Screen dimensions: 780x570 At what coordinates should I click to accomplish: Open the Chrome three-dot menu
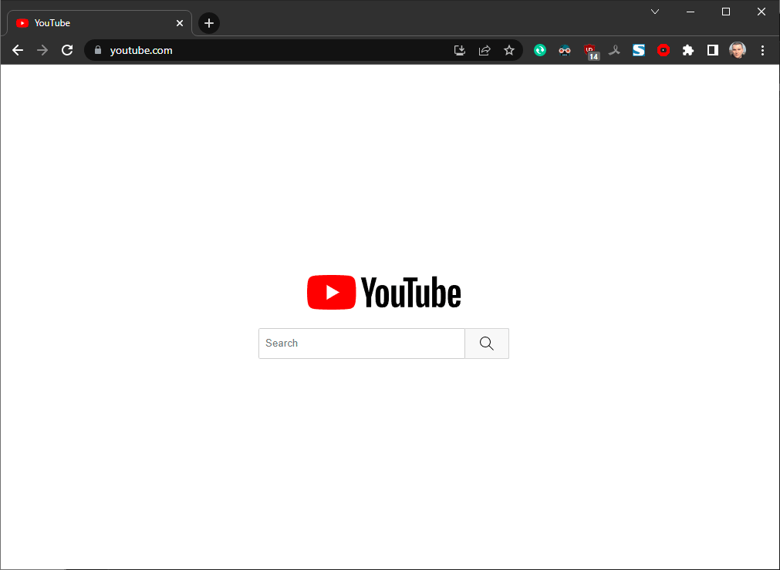pos(762,50)
